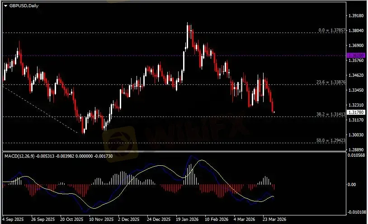Click the 1.28890 price axis value
The image size is (368, 224).
coord(356,149)
